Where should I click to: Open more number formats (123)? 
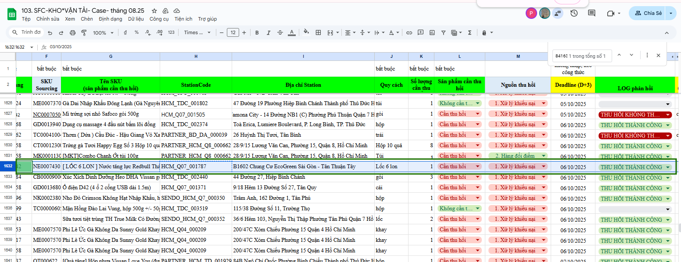click(x=171, y=33)
